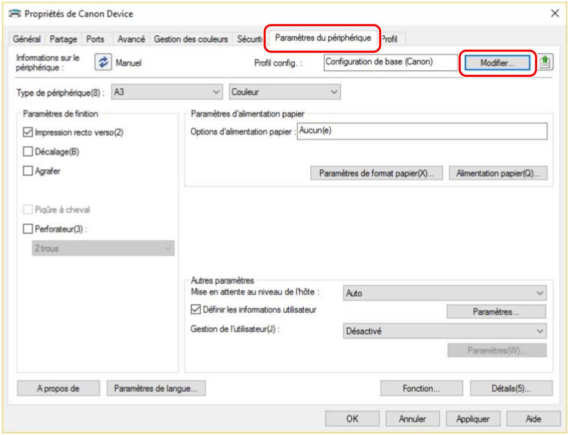The image size is (568, 435).
Task: Click the Détails(5)... button
Action: click(511, 388)
